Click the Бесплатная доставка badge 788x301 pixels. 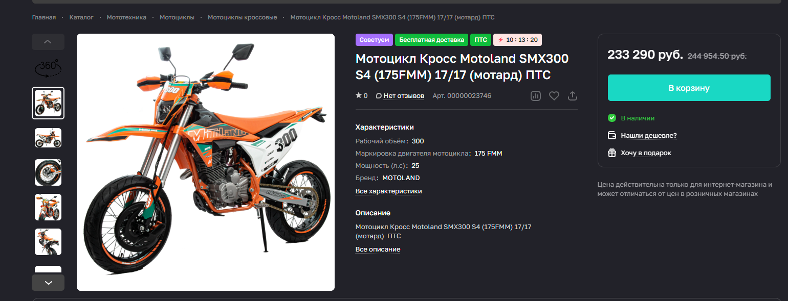point(431,40)
